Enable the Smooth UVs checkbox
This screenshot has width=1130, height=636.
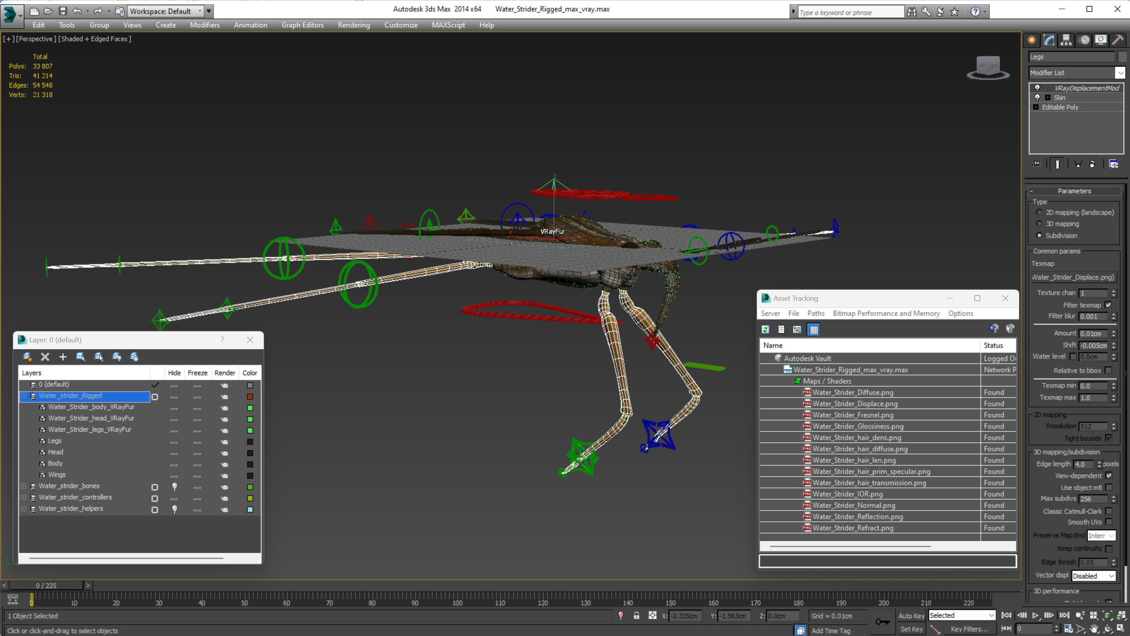pos(1109,522)
